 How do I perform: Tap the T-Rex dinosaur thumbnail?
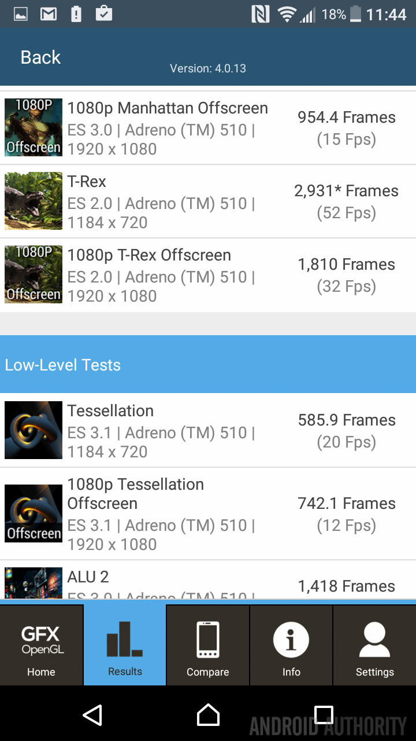pyautogui.click(x=34, y=201)
